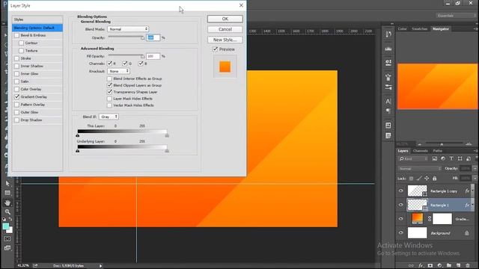Switch to the Color panel tab
Viewport: 479px width, 269px height.
[x=403, y=28]
